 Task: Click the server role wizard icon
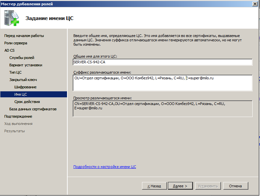(12, 18)
